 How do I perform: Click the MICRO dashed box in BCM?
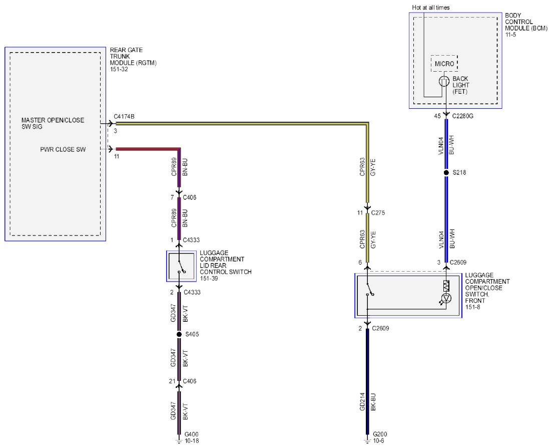(x=444, y=64)
